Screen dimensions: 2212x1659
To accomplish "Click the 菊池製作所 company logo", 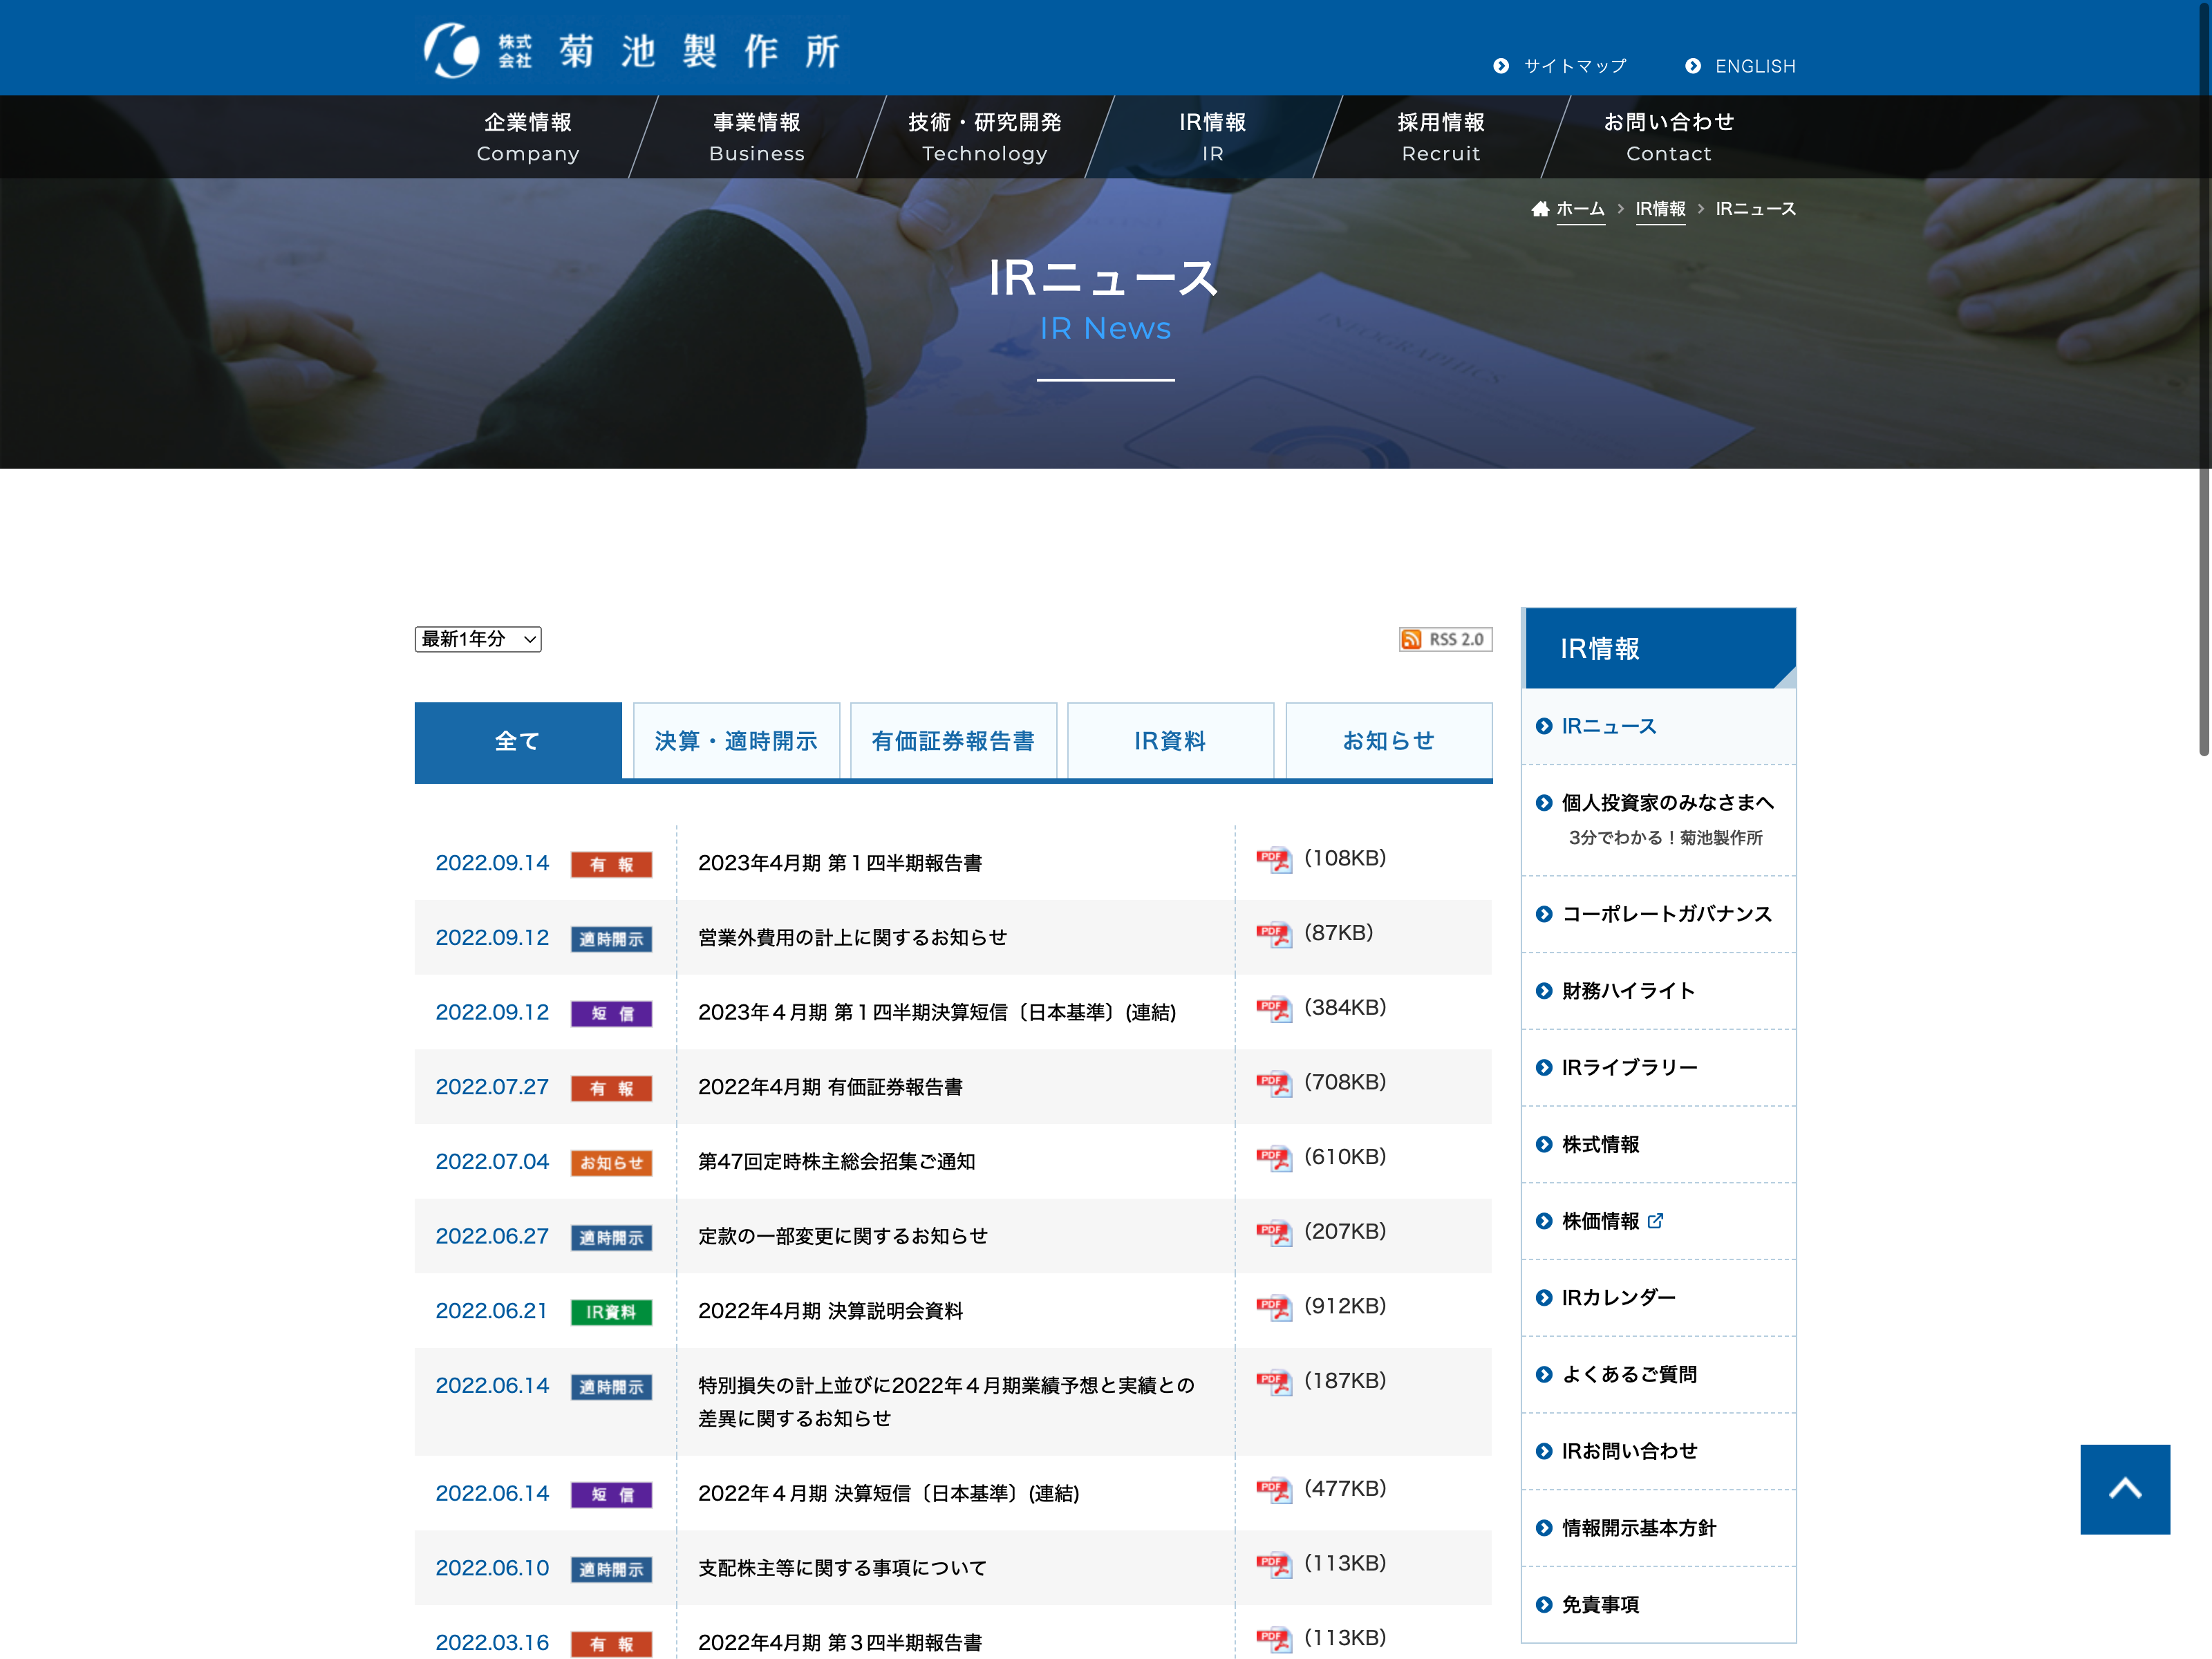I will (x=632, y=50).
